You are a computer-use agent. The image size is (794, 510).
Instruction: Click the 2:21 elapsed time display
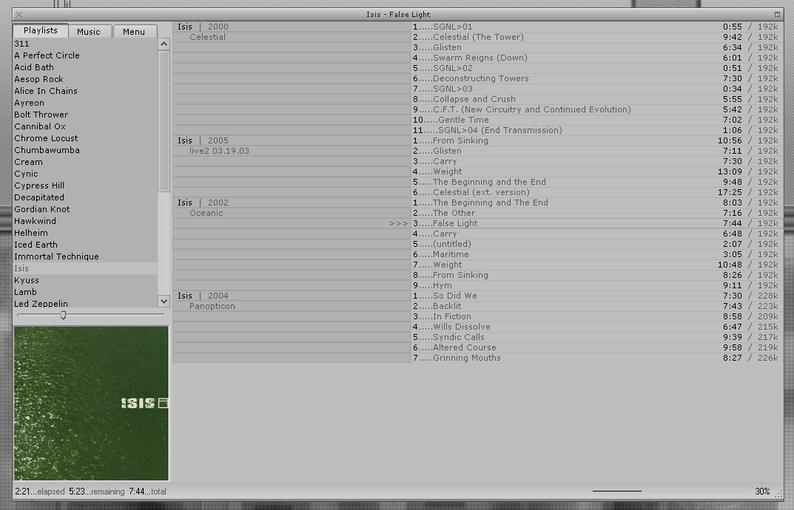[40, 492]
